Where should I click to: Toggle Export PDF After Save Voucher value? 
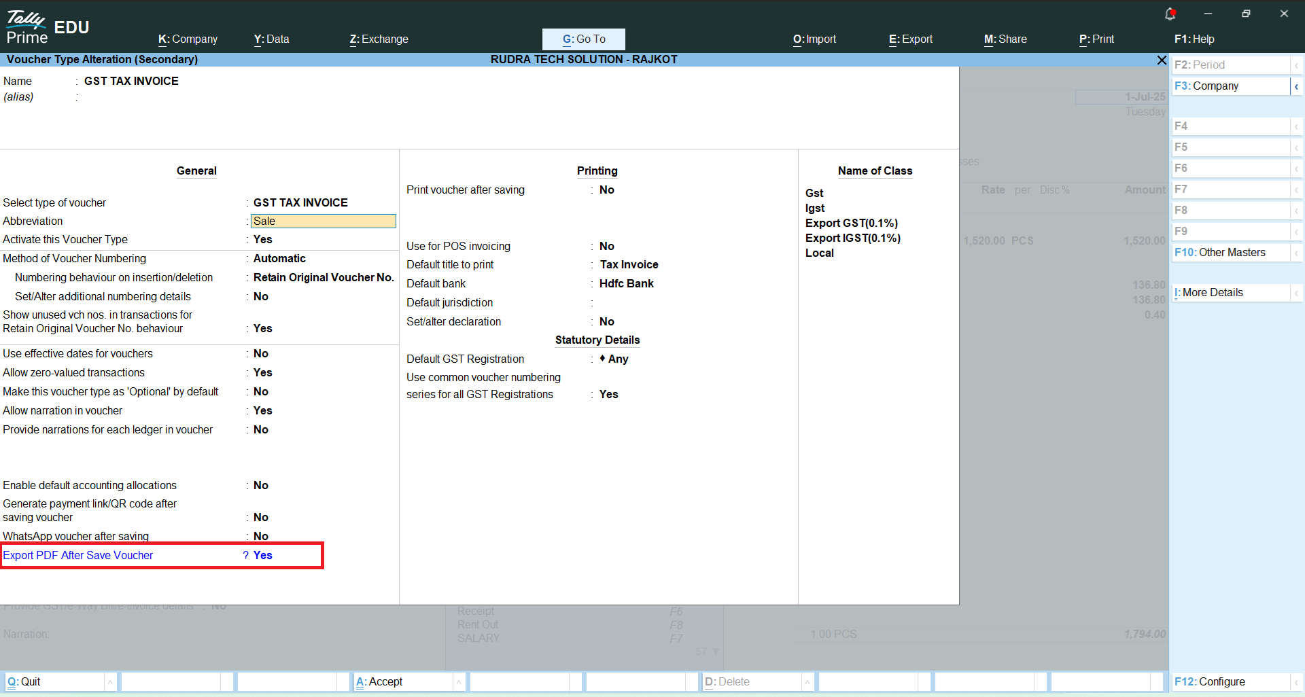click(263, 555)
